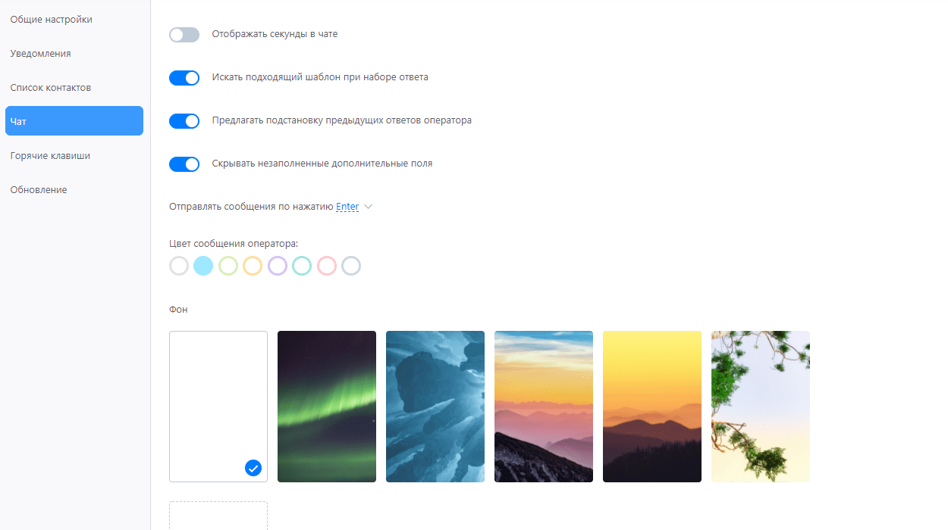Pick the pink message color circle
This screenshot has width=948, height=530.
(327, 266)
